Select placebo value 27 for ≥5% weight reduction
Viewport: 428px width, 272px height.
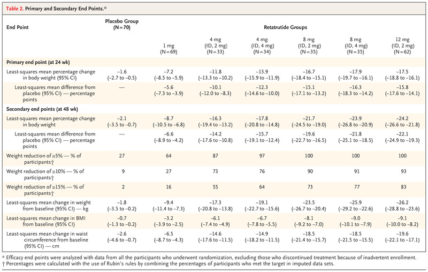point(122,156)
